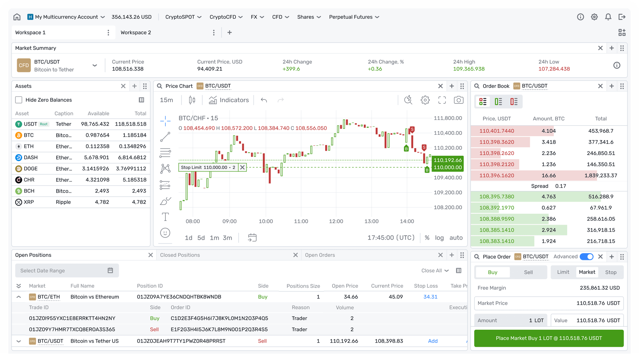Switch the chart to logarithmic scale

coord(439,238)
